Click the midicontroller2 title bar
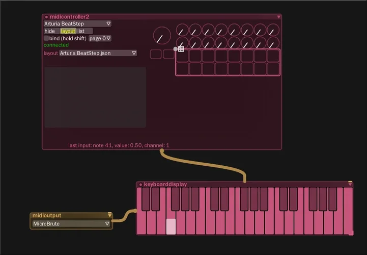Screen dimensions: 367x255 (x=162, y=17)
